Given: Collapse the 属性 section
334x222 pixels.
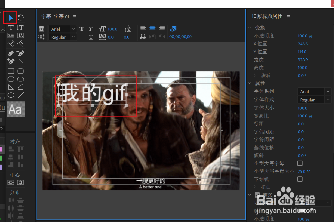Looking at the screenshot, I should 250,83.
